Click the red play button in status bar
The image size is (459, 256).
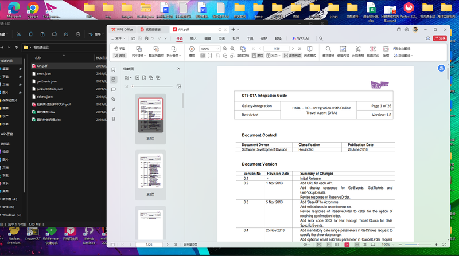coord(347,245)
